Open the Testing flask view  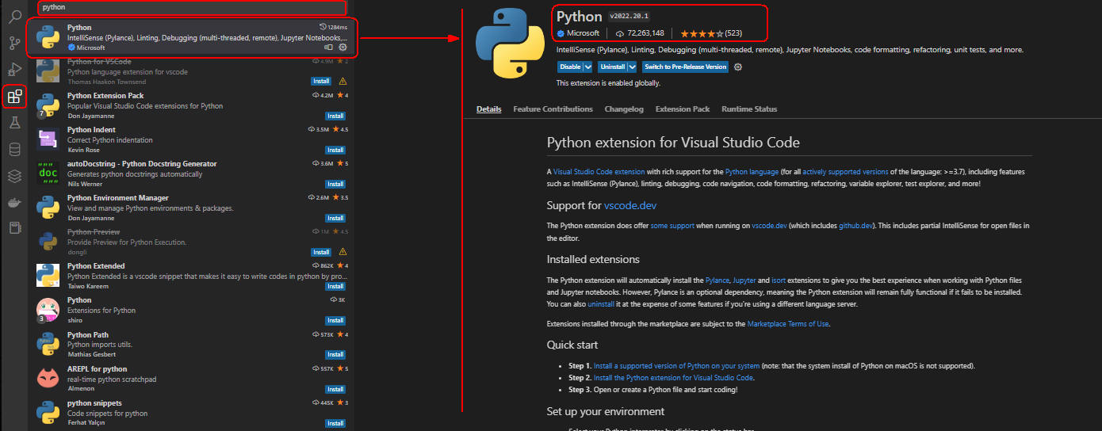(x=14, y=123)
